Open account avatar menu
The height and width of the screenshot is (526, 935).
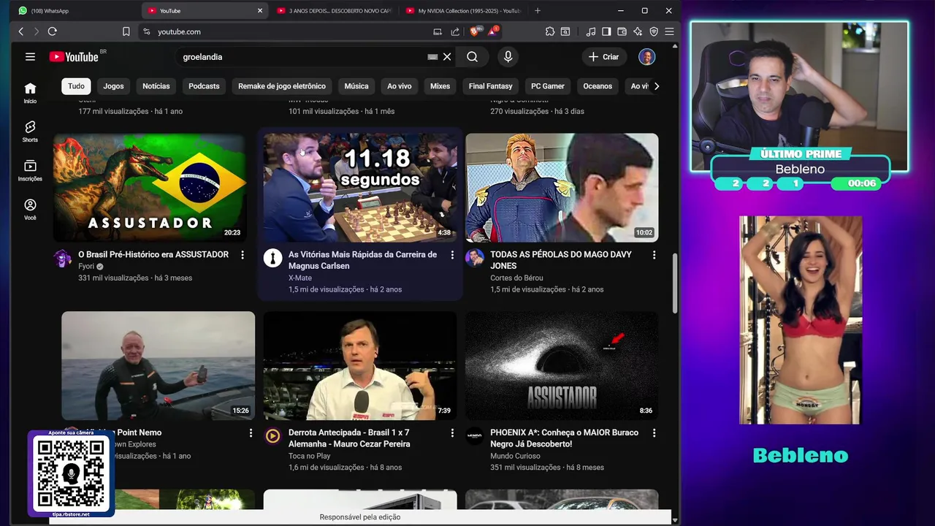[x=646, y=57]
